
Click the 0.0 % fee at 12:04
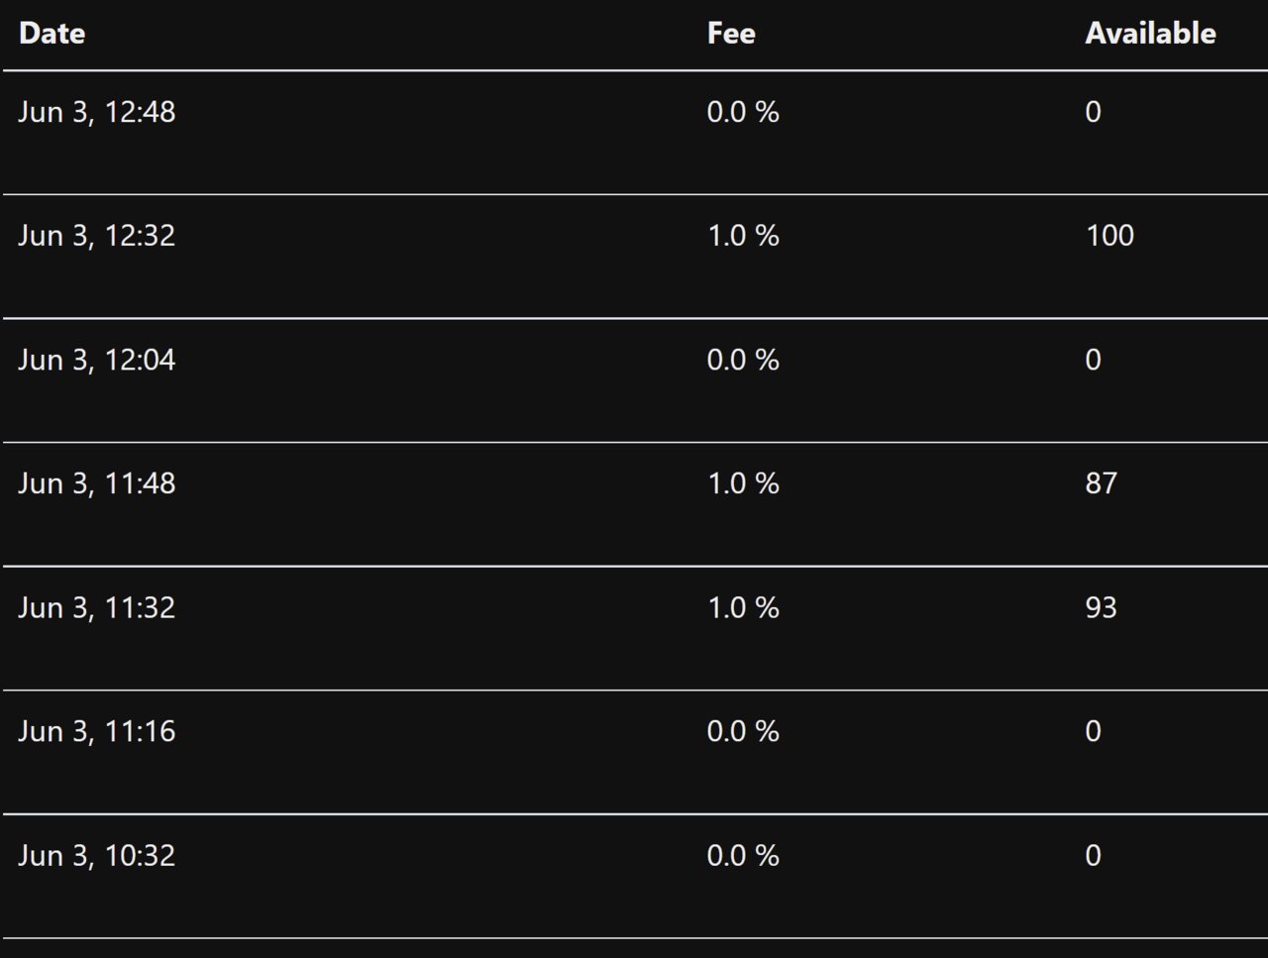[x=743, y=360]
